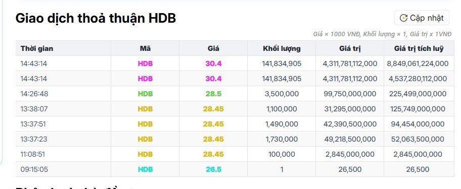Click time 14:43:14 in the 8,849,061,224,000 row
Viewport: 461px width, 189px height.
[x=33, y=64]
